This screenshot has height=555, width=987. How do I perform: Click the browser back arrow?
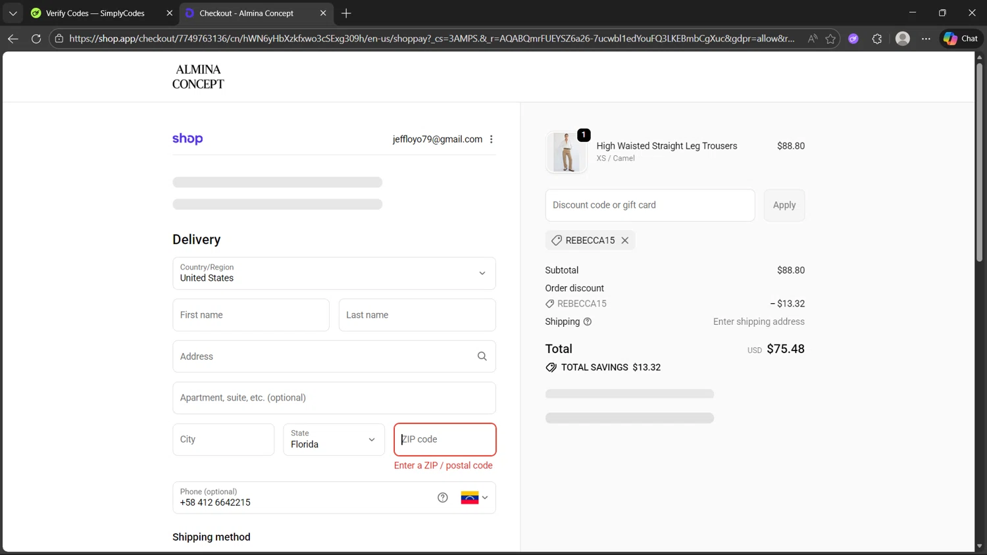click(13, 39)
